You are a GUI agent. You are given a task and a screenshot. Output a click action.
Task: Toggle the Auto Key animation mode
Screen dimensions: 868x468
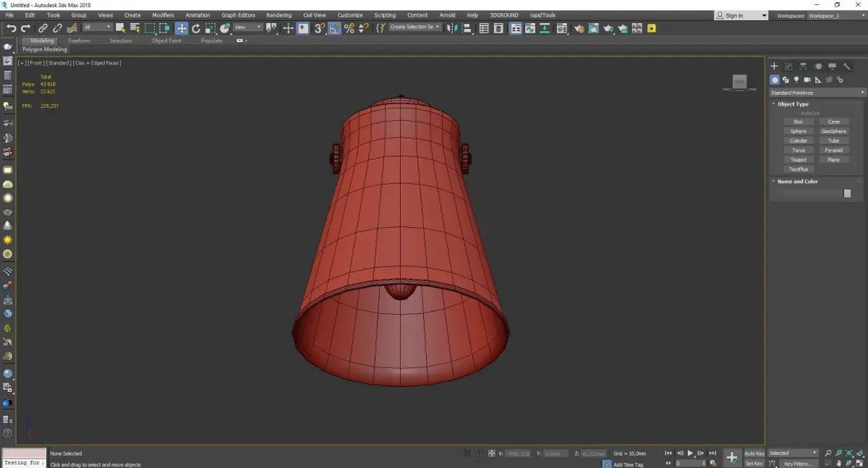pos(754,454)
